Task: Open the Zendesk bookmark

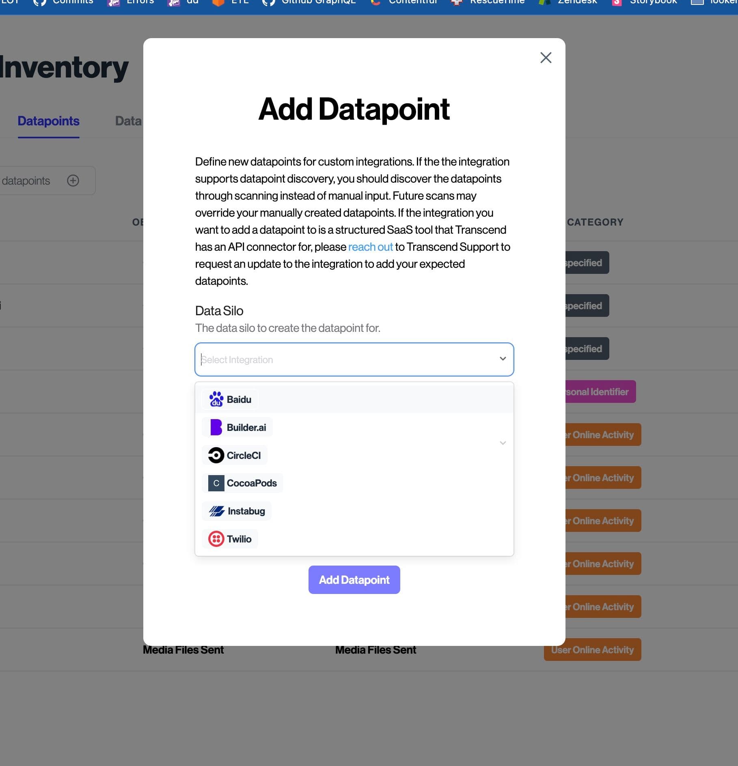Action: (x=576, y=2)
